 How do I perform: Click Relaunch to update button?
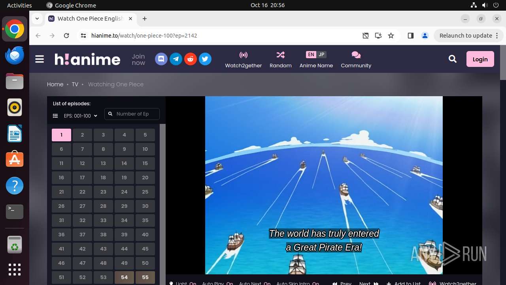tap(468, 36)
